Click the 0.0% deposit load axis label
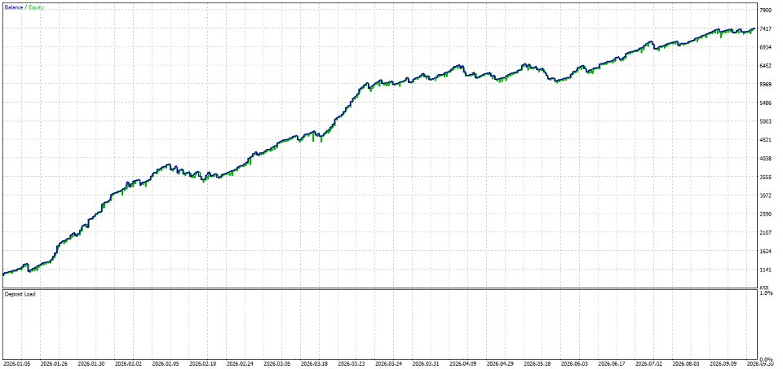Viewport: 783px width, 369px height. pos(766,359)
